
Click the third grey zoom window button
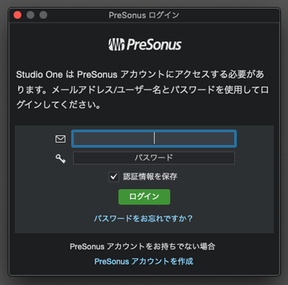(43, 15)
